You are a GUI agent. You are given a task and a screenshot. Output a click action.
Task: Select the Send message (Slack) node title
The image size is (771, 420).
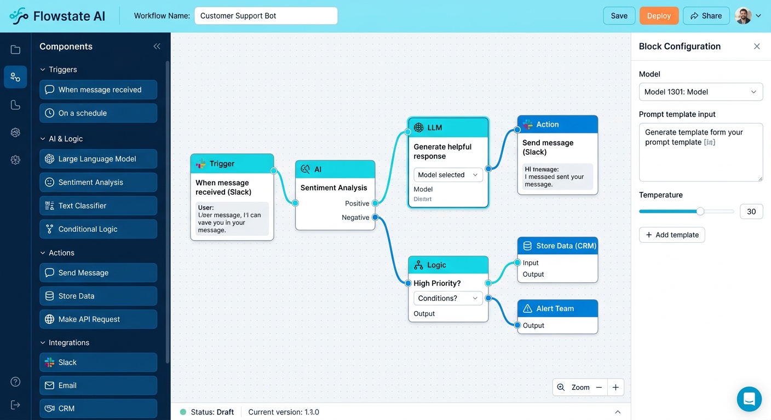(548, 147)
